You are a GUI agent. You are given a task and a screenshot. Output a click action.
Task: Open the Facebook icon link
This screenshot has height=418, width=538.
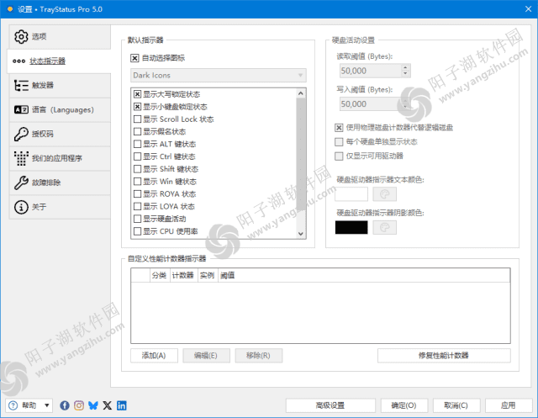[x=65, y=405]
